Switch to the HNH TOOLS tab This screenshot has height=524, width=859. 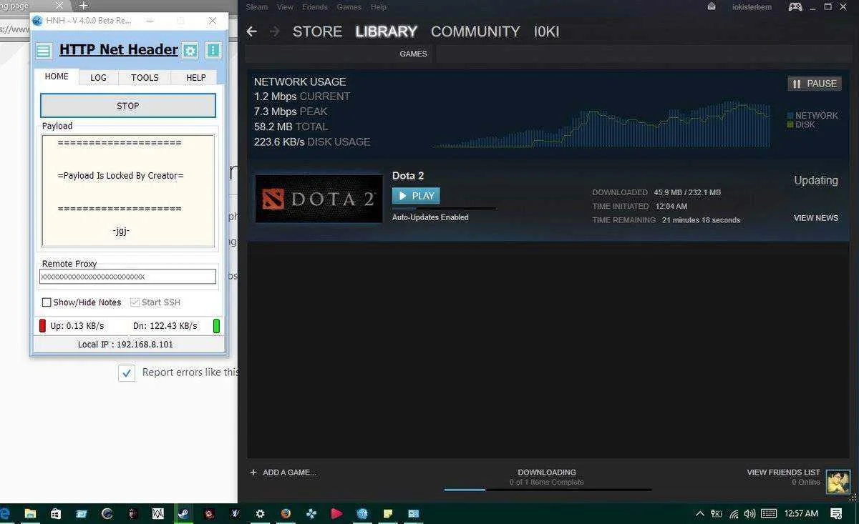pos(145,77)
